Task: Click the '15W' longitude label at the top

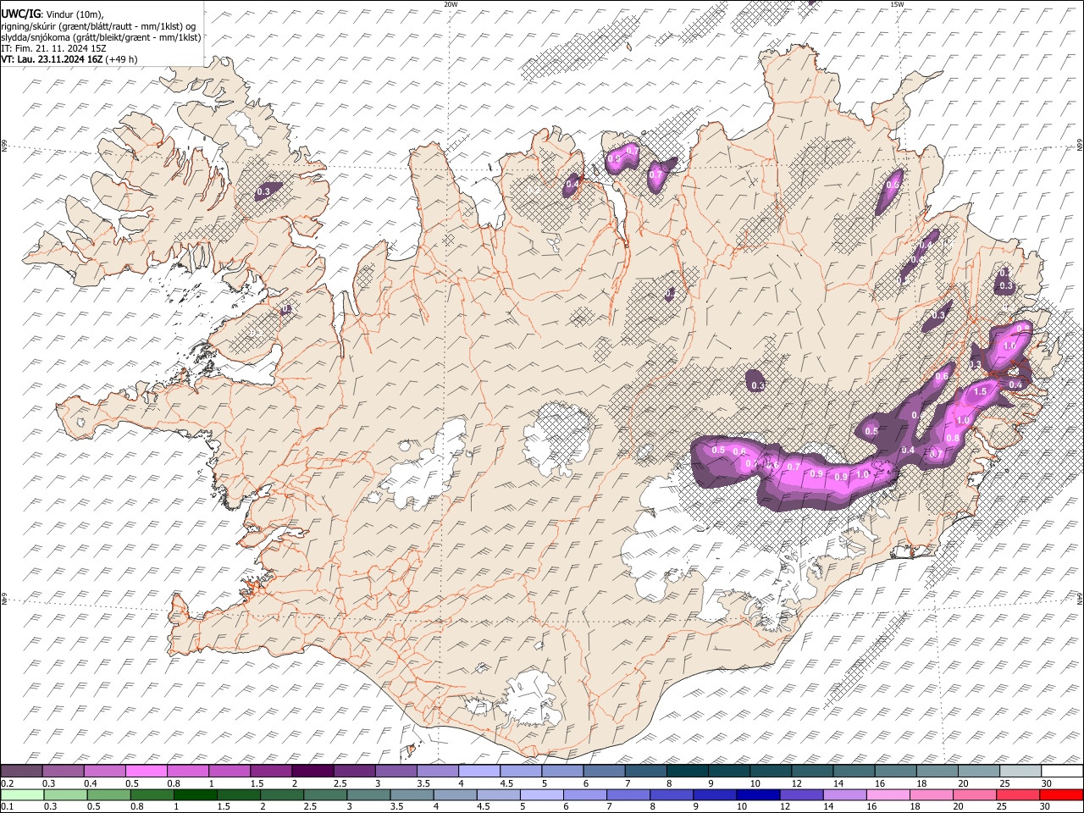Action: pyautogui.click(x=897, y=4)
